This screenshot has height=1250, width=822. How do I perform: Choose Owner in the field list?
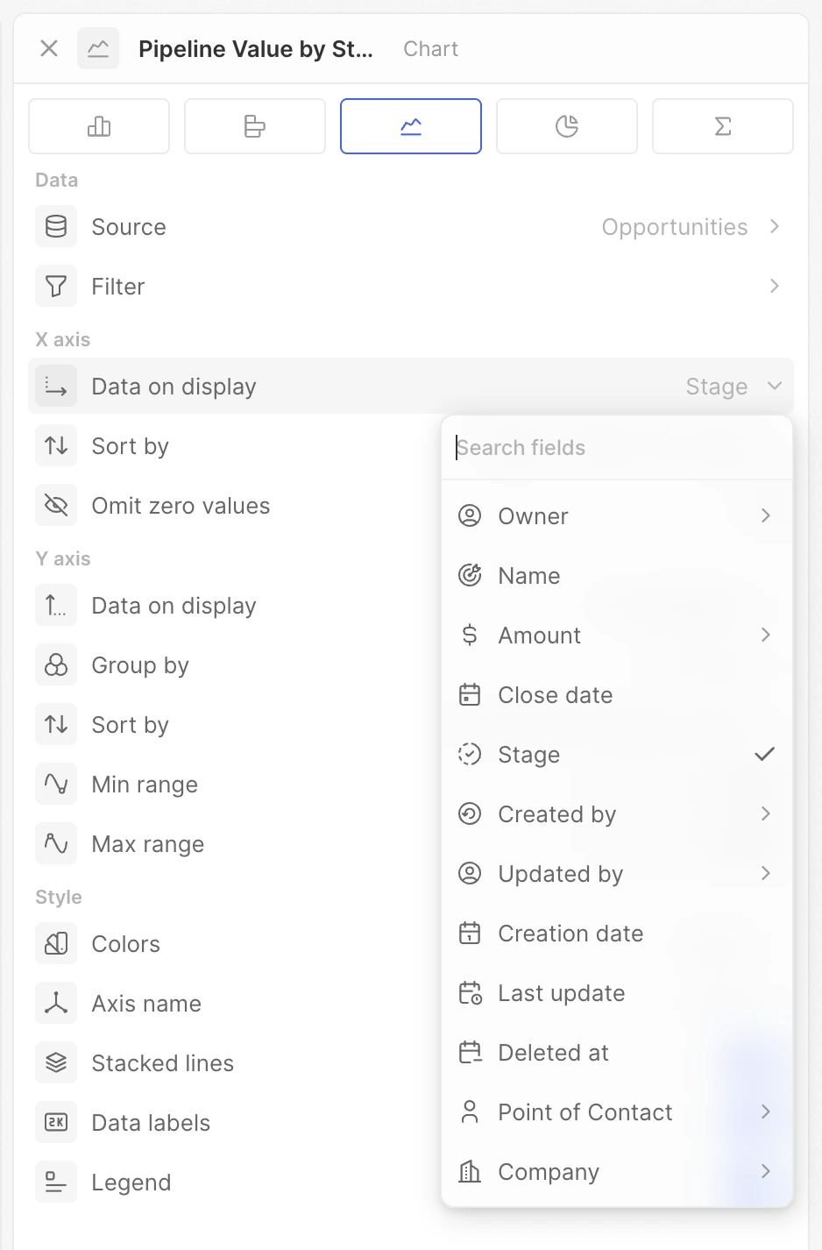617,515
